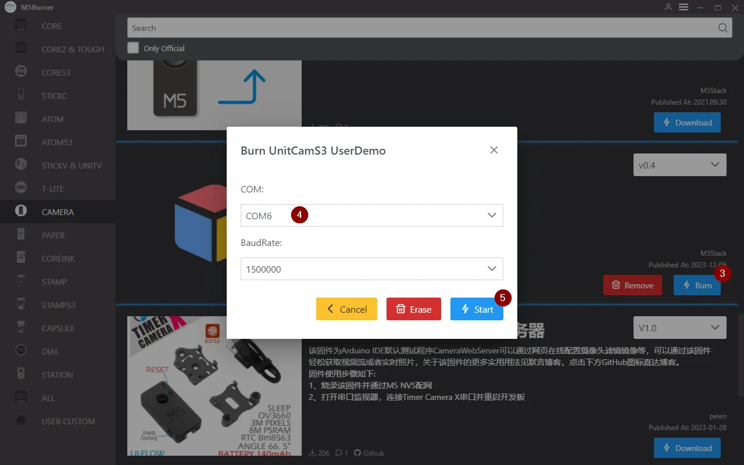Select the STICKC category in sidebar

pos(54,96)
